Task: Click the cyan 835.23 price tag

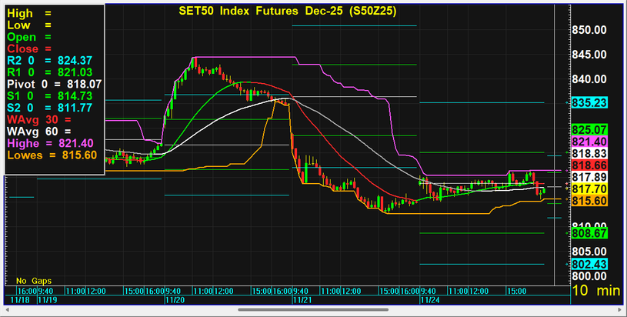Action: [590, 102]
